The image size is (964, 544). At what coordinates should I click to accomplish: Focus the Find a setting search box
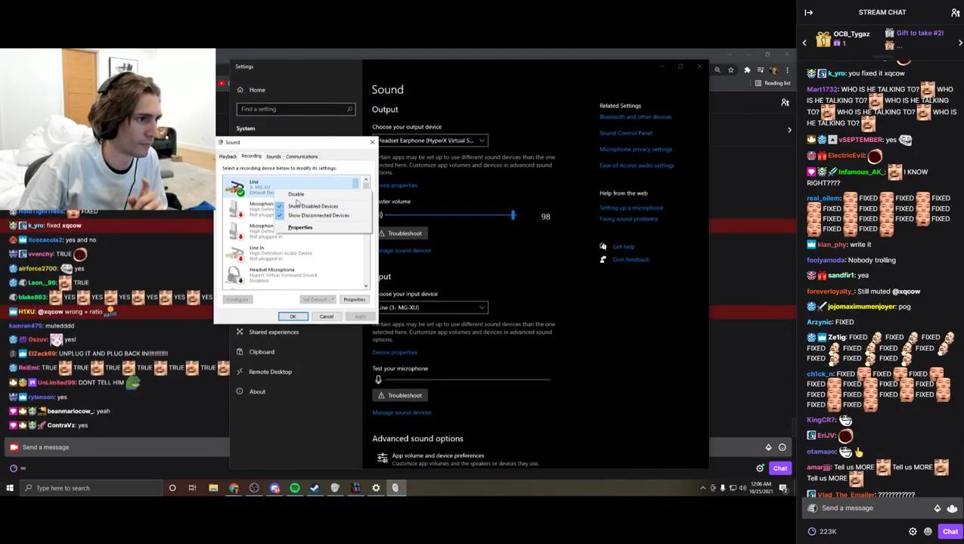point(296,109)
